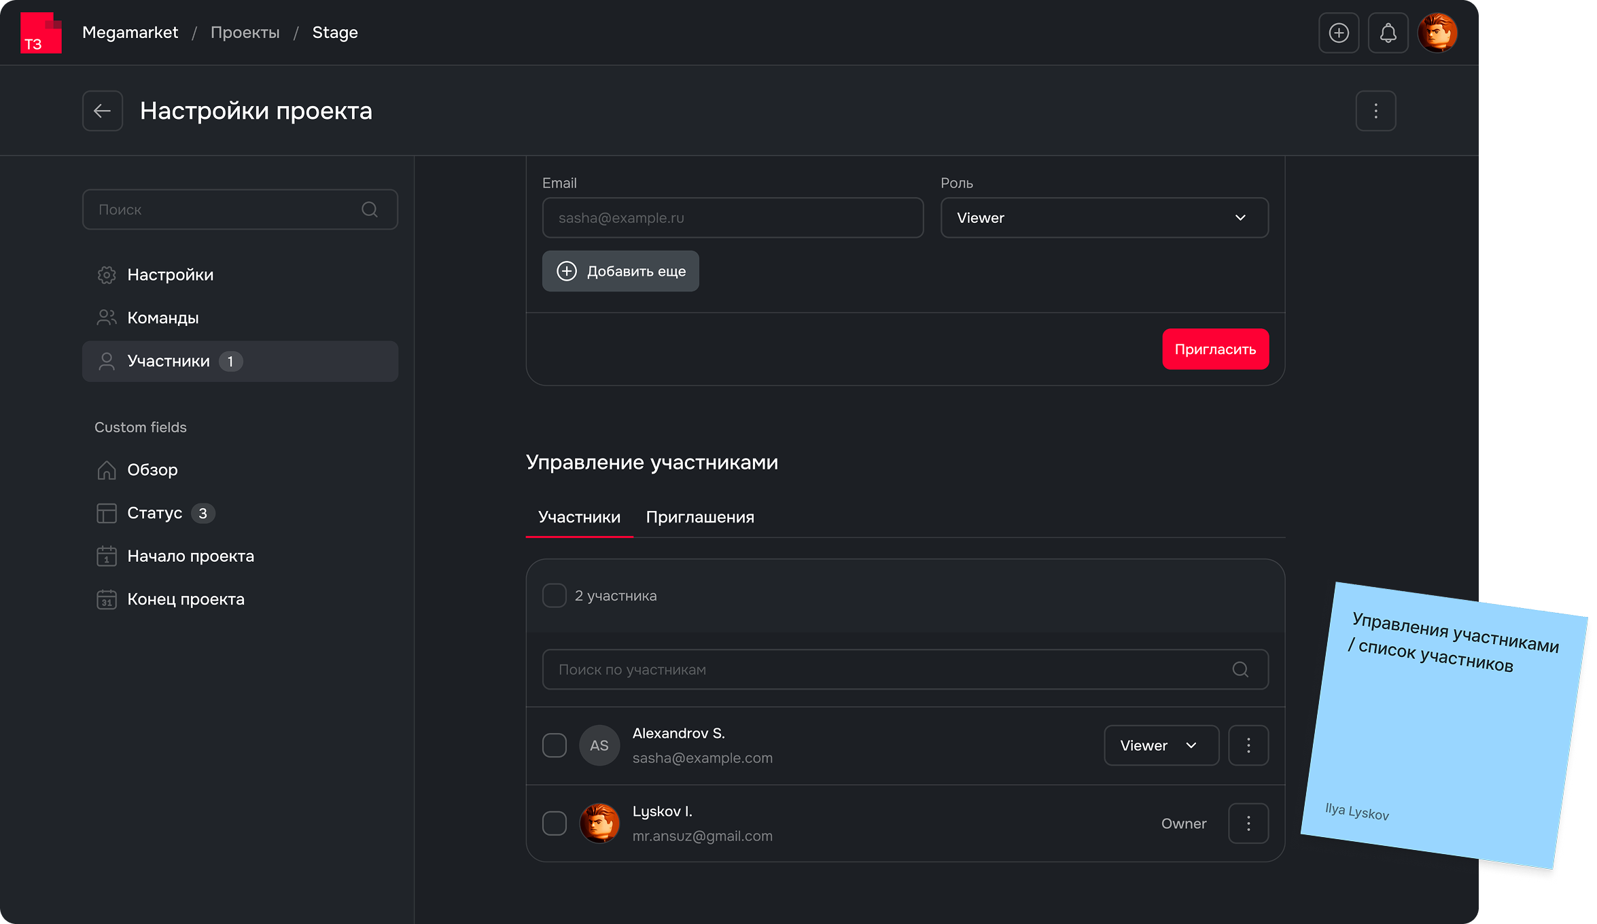Screen dimensions: 1597x924
Task: Change Alexandrov's Viewer role dropdown
Action: 1161,745
